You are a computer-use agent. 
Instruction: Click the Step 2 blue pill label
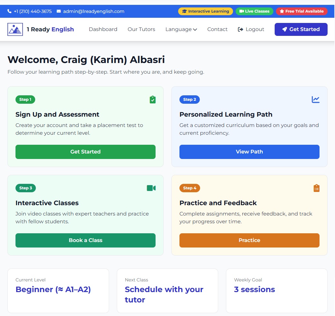click(x=189, y=100)
